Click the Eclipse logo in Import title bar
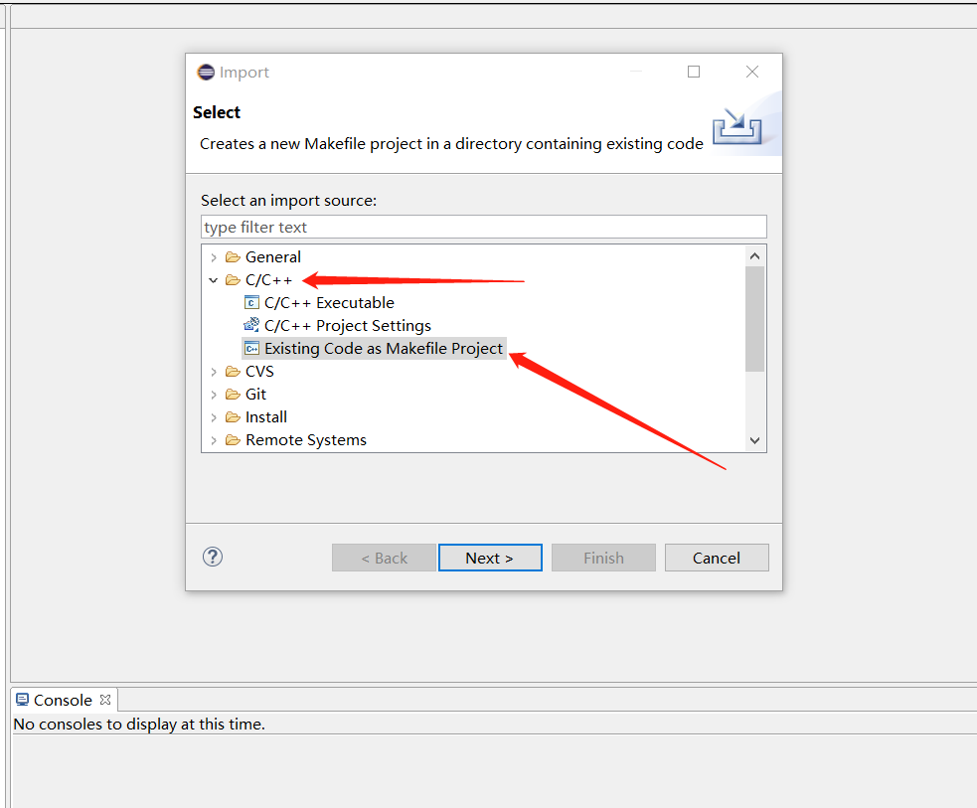The height and width of the screenshot is (808, 977). (206, 73)
